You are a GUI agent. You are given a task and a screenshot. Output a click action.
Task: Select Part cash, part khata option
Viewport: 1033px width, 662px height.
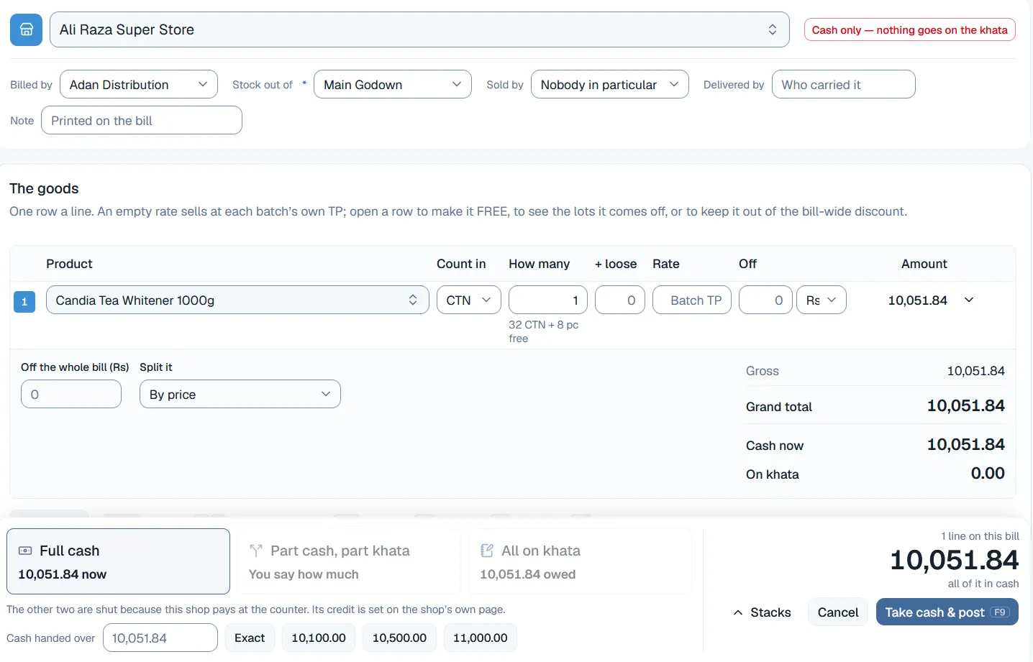(x=349, y=561)
